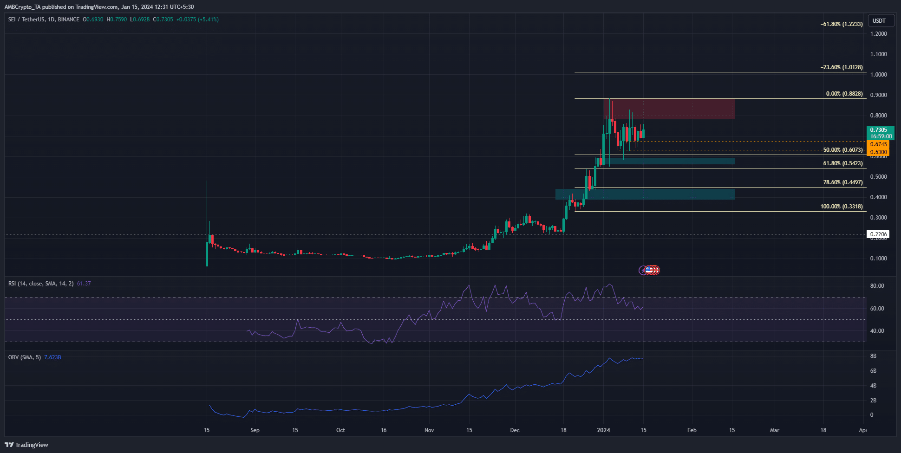The width and height of the screenshot is (901, 453).
Task: Select the -23.60% (1.0128) Fibonacci label
Action: click(842, 67)
